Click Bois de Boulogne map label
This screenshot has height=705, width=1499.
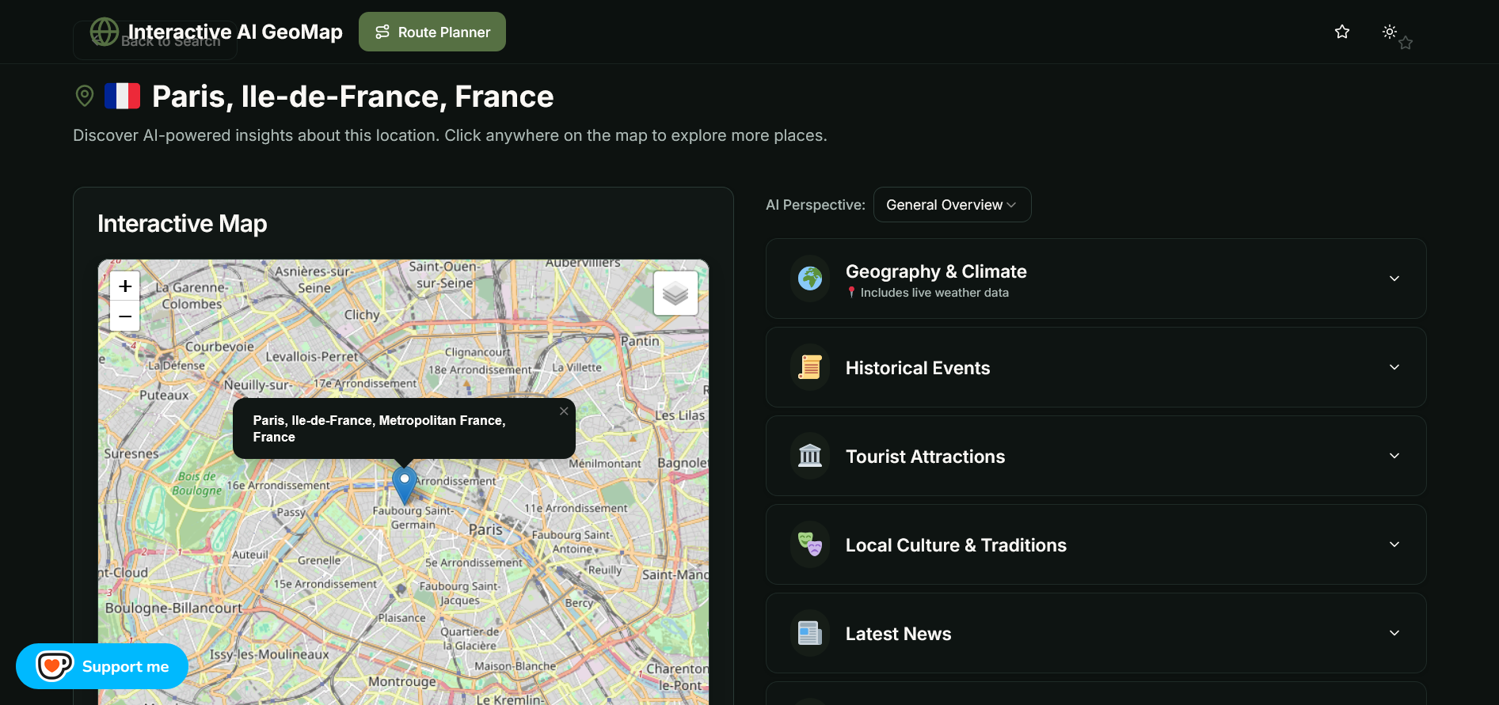coord(197,483)
